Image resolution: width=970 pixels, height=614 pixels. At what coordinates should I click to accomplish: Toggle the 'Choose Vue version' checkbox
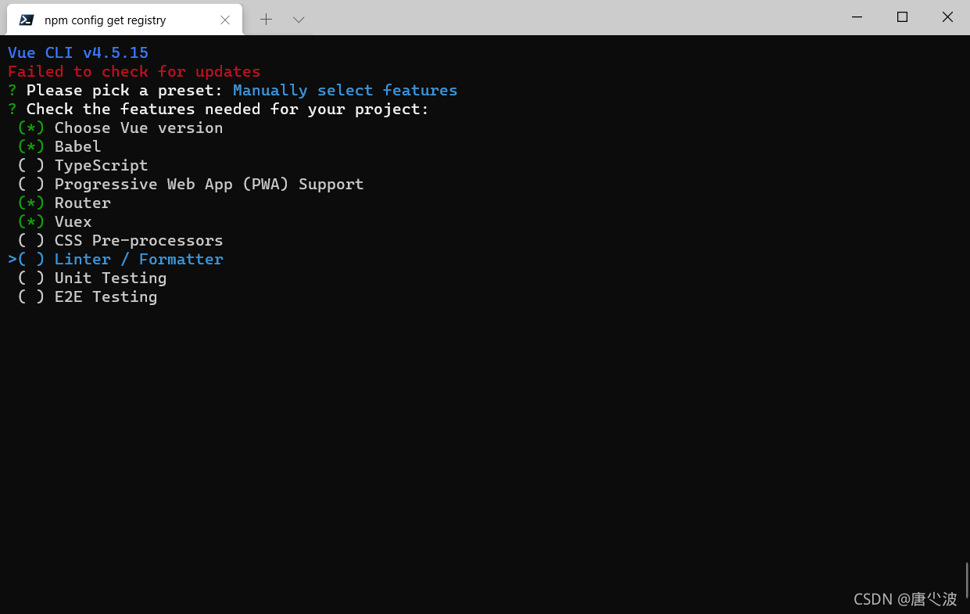tap(31, 127)
